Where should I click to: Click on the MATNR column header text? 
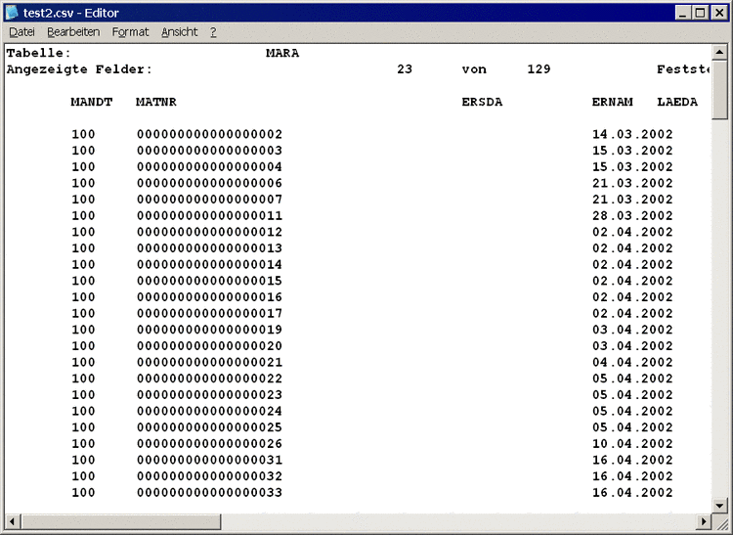pos(156,102)
